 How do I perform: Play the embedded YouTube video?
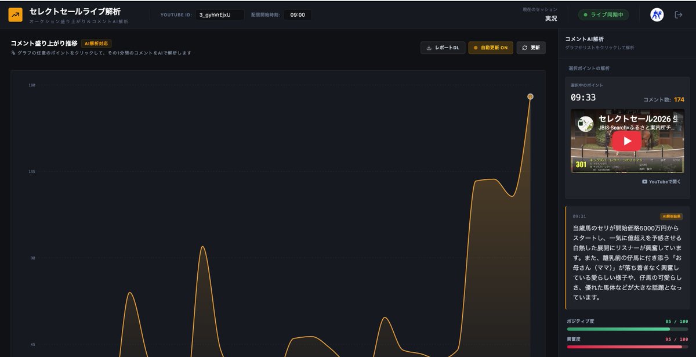tap(627, 141)
